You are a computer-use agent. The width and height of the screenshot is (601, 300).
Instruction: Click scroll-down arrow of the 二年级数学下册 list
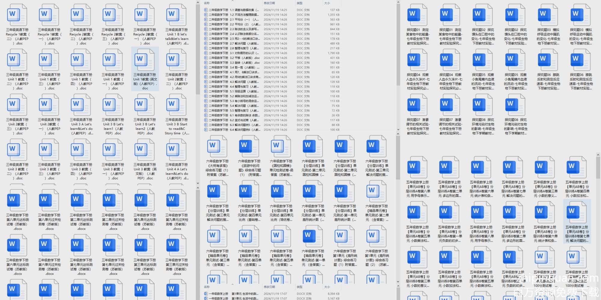(x=398, y=130)
